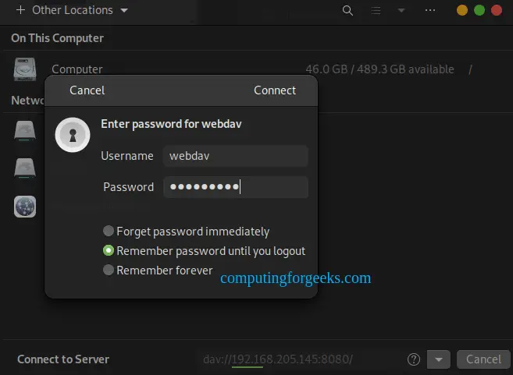Focus the Password input field
Viewport: 513px width, 375px height.
pyautogui.click(x=236, y=187)
